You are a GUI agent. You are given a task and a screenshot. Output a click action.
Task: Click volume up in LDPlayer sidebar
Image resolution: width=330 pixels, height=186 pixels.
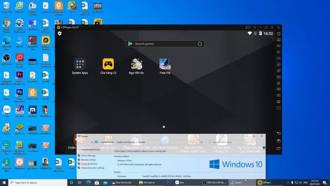[278, 46]
